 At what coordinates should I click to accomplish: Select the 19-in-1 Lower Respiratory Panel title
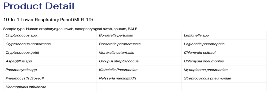[x=48, y=20]
